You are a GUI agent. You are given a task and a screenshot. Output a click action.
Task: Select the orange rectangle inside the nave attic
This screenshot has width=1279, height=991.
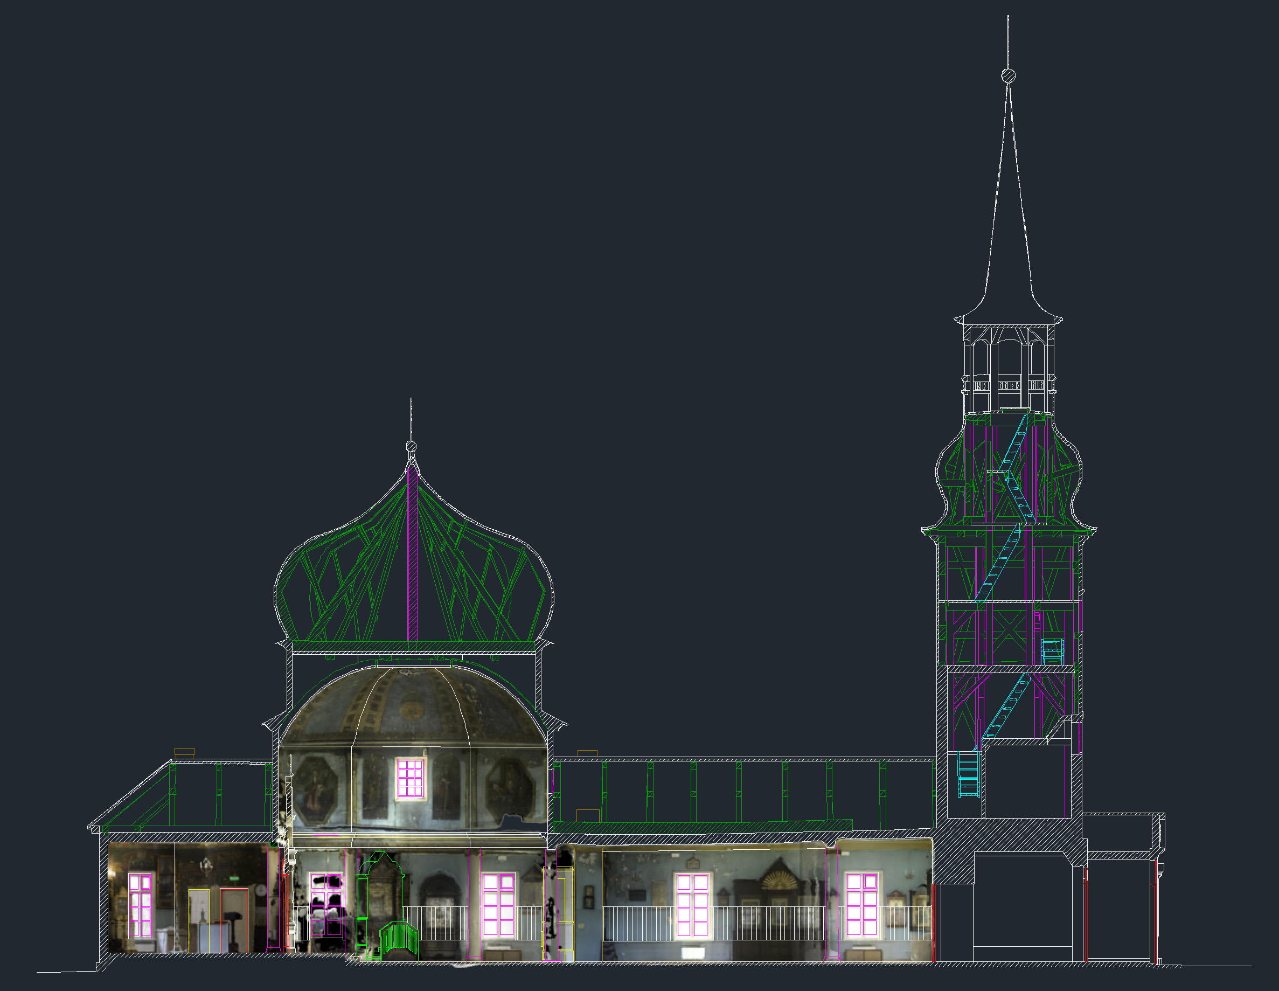[x=588, y=815]
